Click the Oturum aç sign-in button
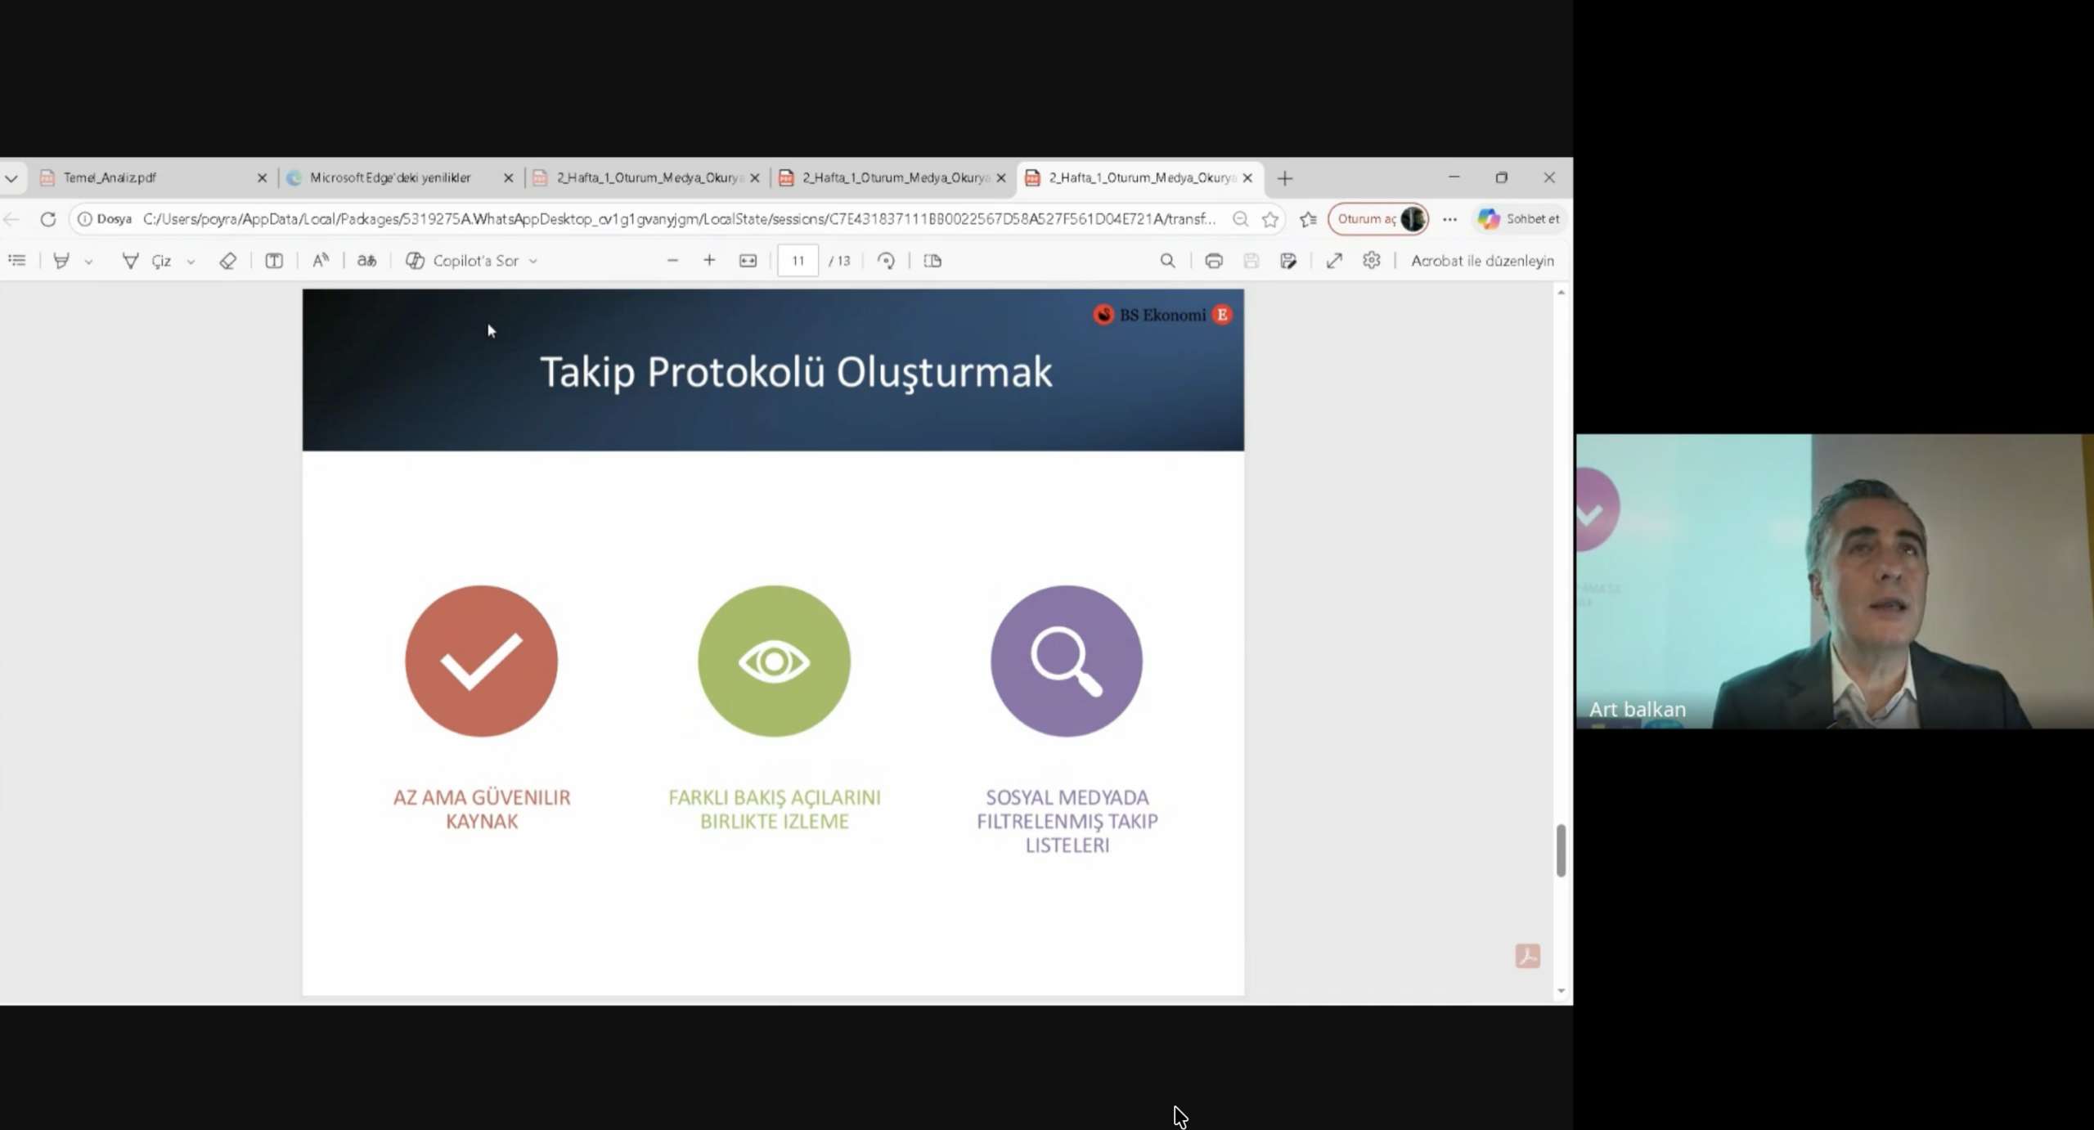The height and width of the screenshot is (1130, 2094). pyautogui.click(x=1367, y=219)
